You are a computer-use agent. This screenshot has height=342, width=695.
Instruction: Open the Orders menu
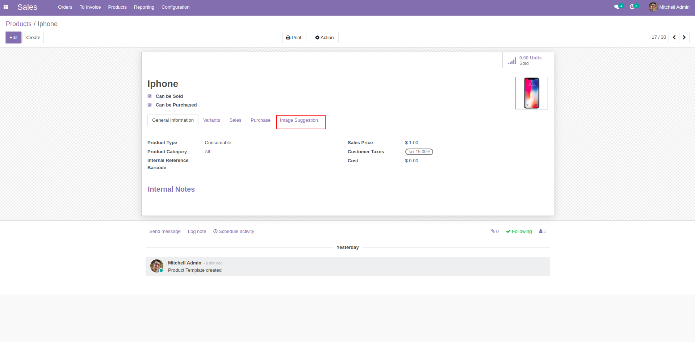tap(65, 7)
